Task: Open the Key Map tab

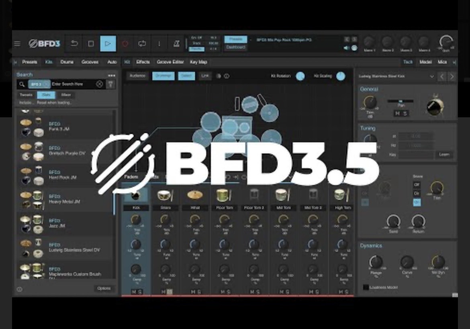Action: (x=199, y=62)
